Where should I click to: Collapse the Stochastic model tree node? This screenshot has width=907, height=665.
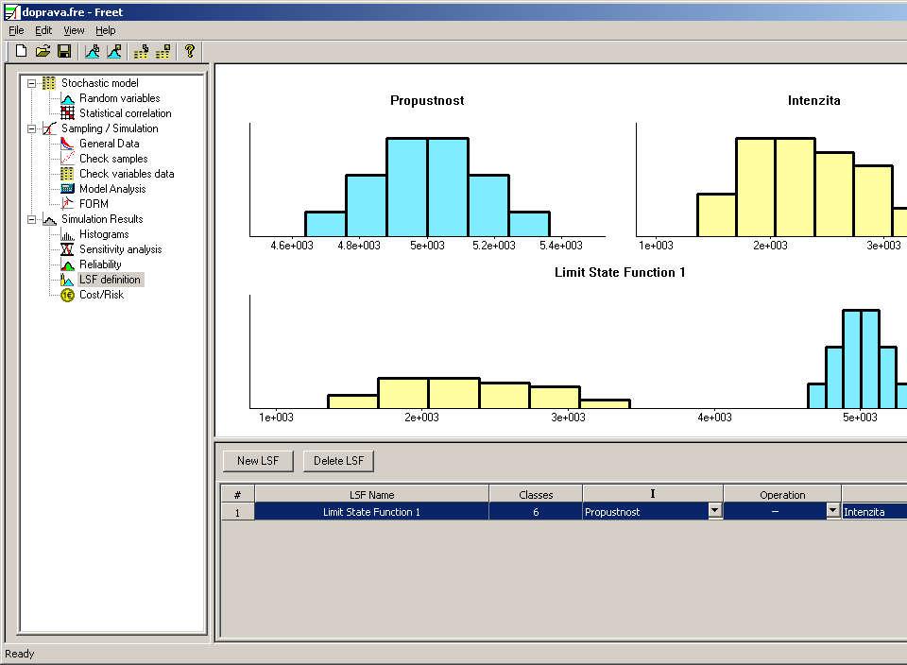(32, 83)
